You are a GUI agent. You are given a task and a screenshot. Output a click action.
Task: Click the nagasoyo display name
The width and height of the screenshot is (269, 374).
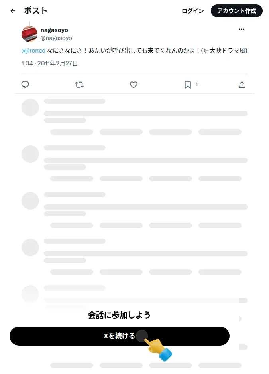(54, 30)
